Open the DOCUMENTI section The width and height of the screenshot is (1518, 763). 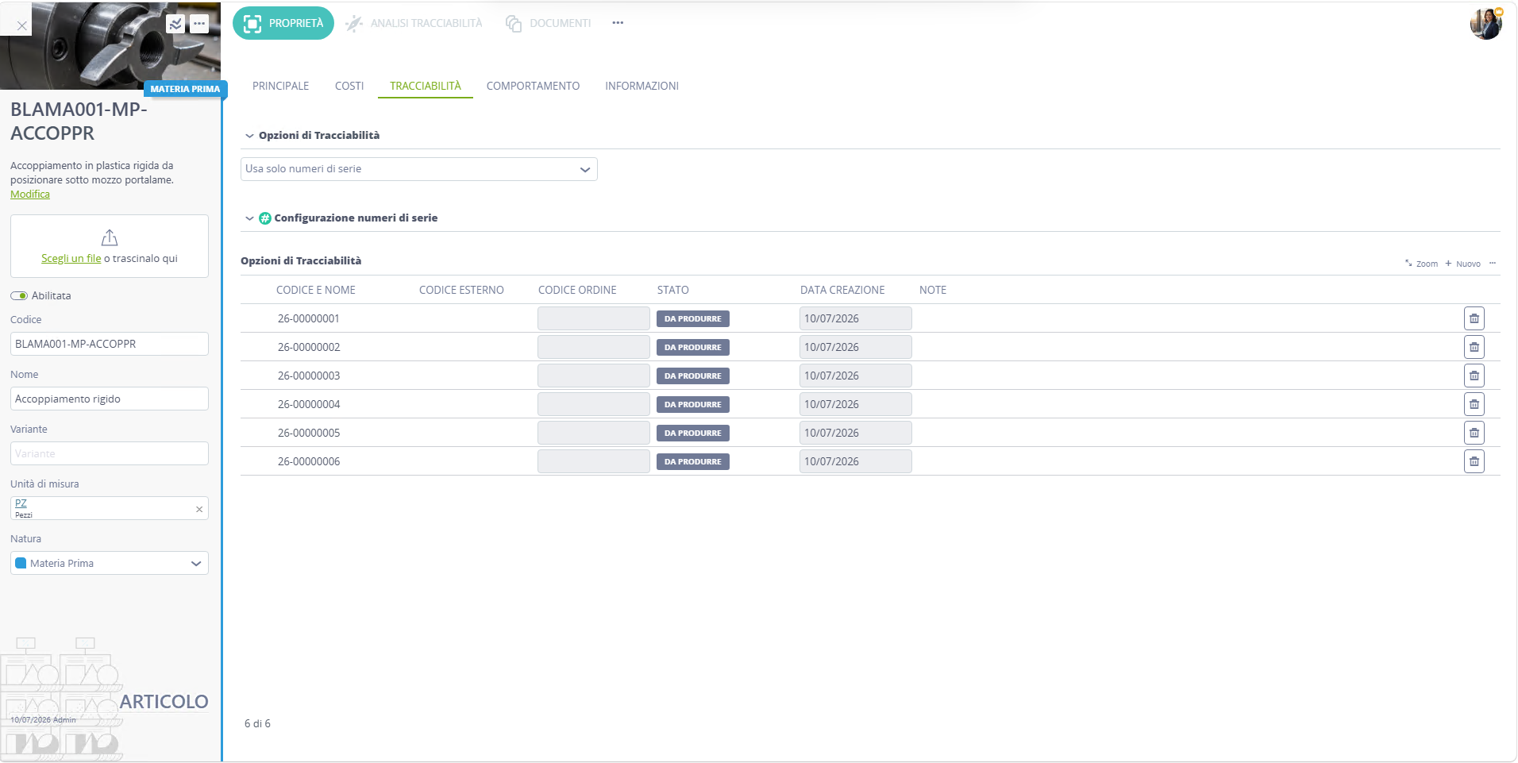pyautogui.click(x=549, y=23)
